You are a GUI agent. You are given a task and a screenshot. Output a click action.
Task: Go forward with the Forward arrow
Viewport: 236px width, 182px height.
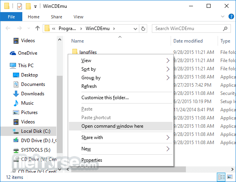[x=20, y=28]
